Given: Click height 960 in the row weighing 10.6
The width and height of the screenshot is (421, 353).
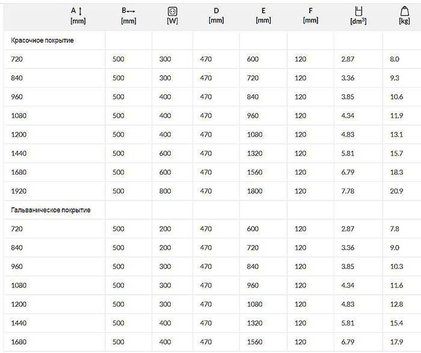Looking at the screenshot, I should 17,97.
